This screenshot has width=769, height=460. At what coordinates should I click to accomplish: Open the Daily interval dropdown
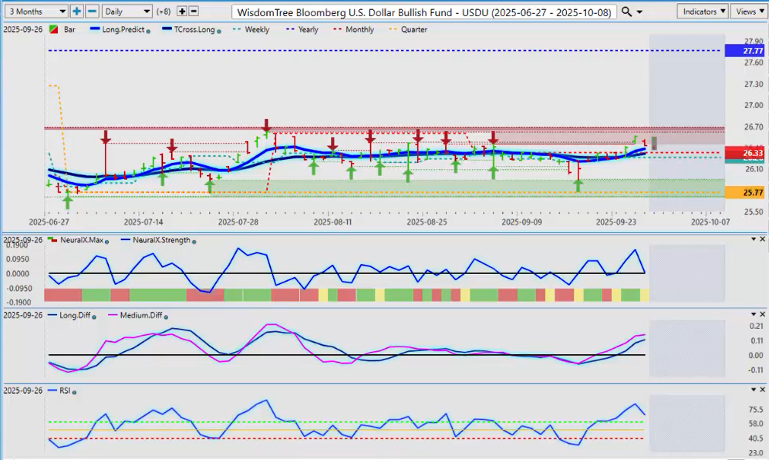click(126, 12)
